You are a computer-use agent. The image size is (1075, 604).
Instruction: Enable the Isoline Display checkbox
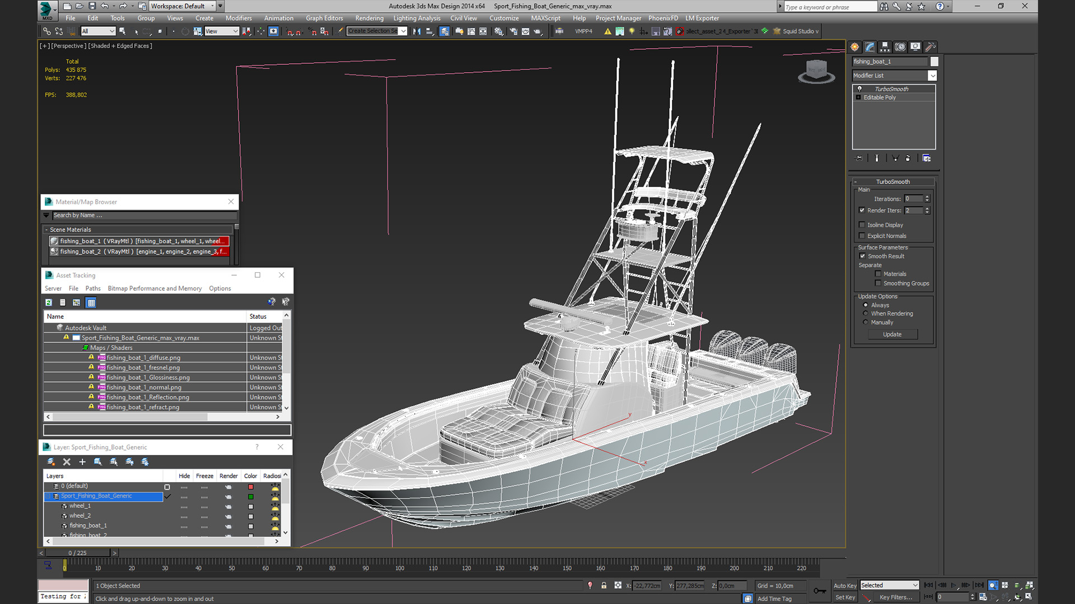[x=862, y=225]
